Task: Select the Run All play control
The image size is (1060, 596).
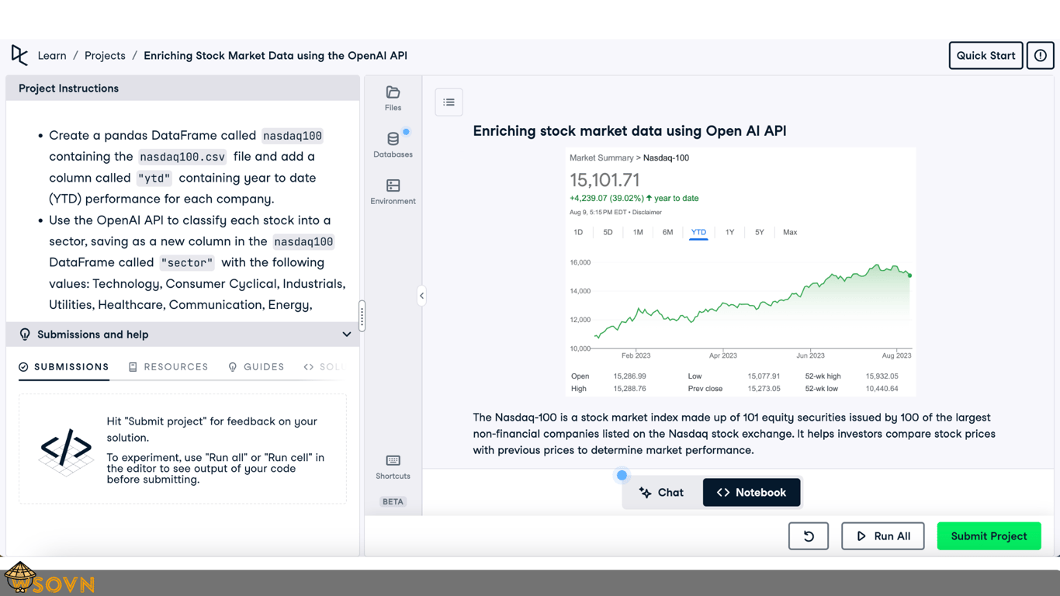Action: (x=882, y=535)
